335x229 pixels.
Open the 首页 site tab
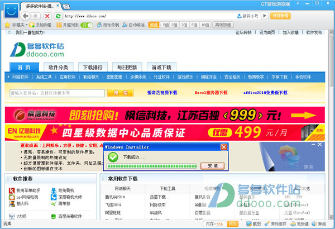click(24, 68)
